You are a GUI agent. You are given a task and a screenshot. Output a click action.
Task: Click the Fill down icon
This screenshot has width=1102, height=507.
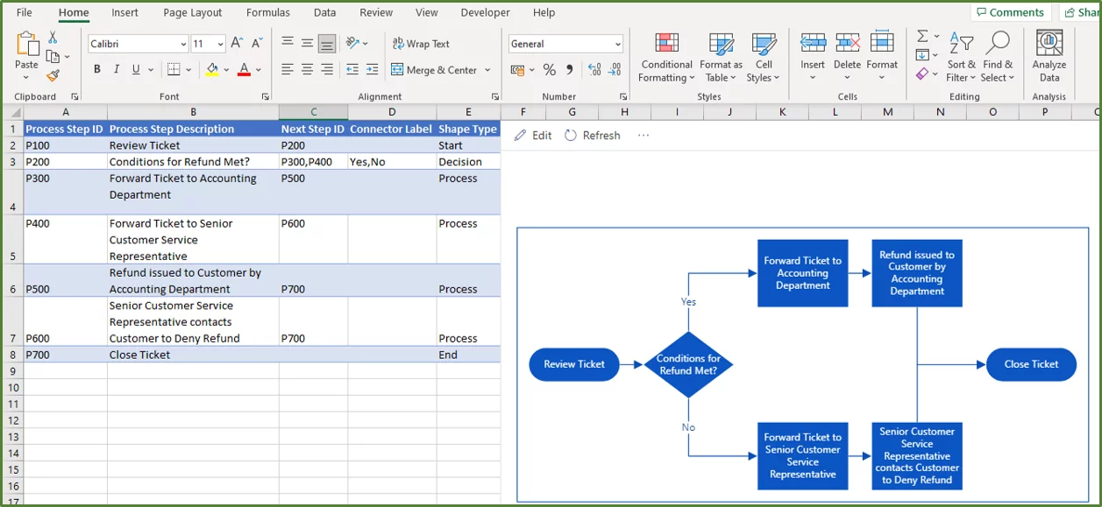[922, 55]
